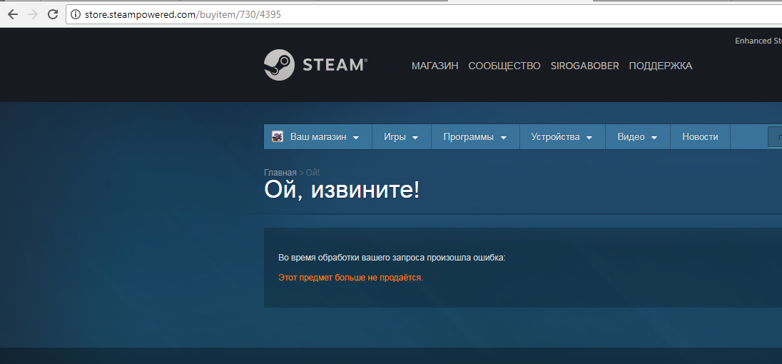Viewport: 782px width, 364px height.
Task: Open the Новости tab
Action: click(700, 136)
